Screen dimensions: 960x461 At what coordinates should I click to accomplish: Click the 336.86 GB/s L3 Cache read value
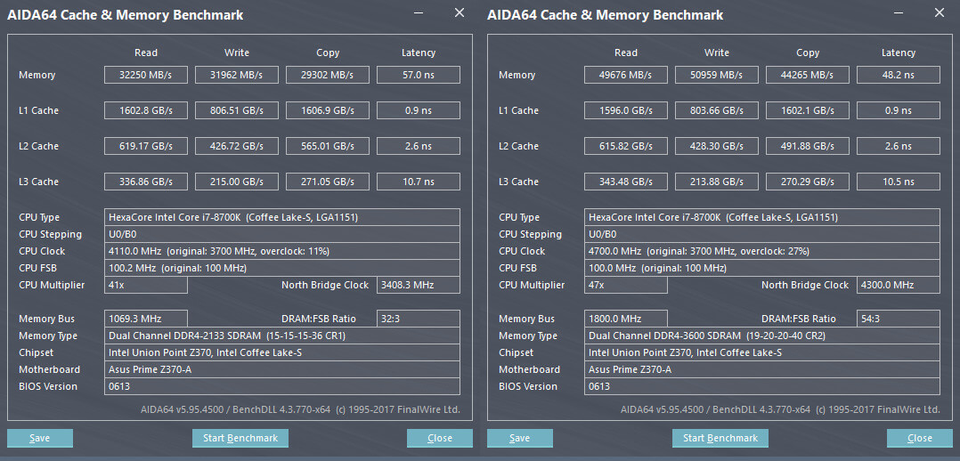pyautogui.click(x=146, y=182)
